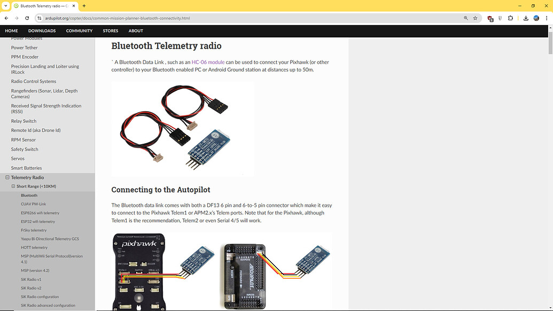The width and height of the screenshot is (553, 311).
Task: Open the three-dot browser menu
Action: point(546,18)
